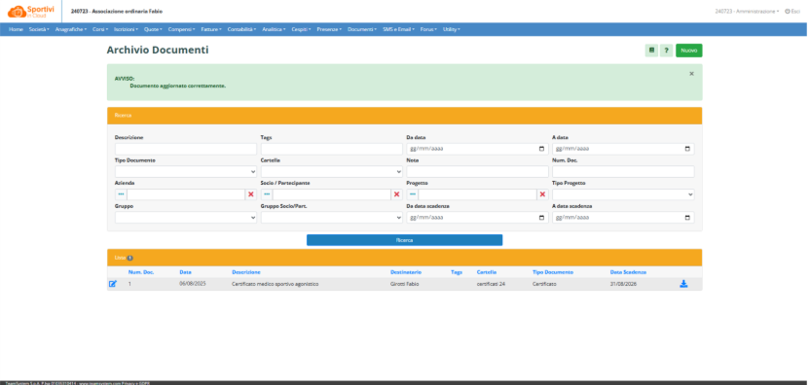Screen dimensions: 810x385
Task: Sort list by Destinatario column header
Action: pos(406,272)
